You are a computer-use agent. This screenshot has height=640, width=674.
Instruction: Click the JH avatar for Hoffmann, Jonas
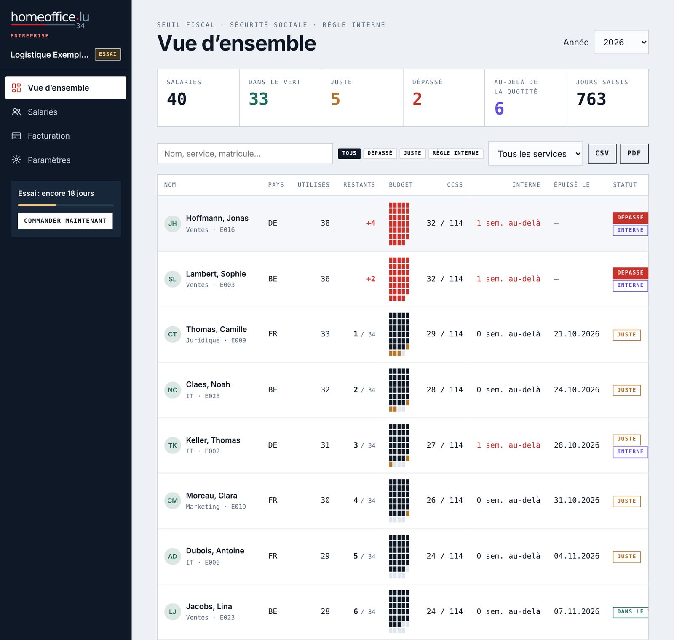coord(173,224)
